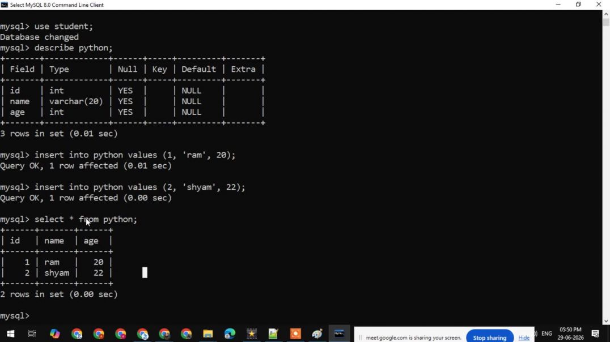This screenshot has width=610, height=342.
Task: Hide the screen sharing notification bar
Action: [524, 337]
